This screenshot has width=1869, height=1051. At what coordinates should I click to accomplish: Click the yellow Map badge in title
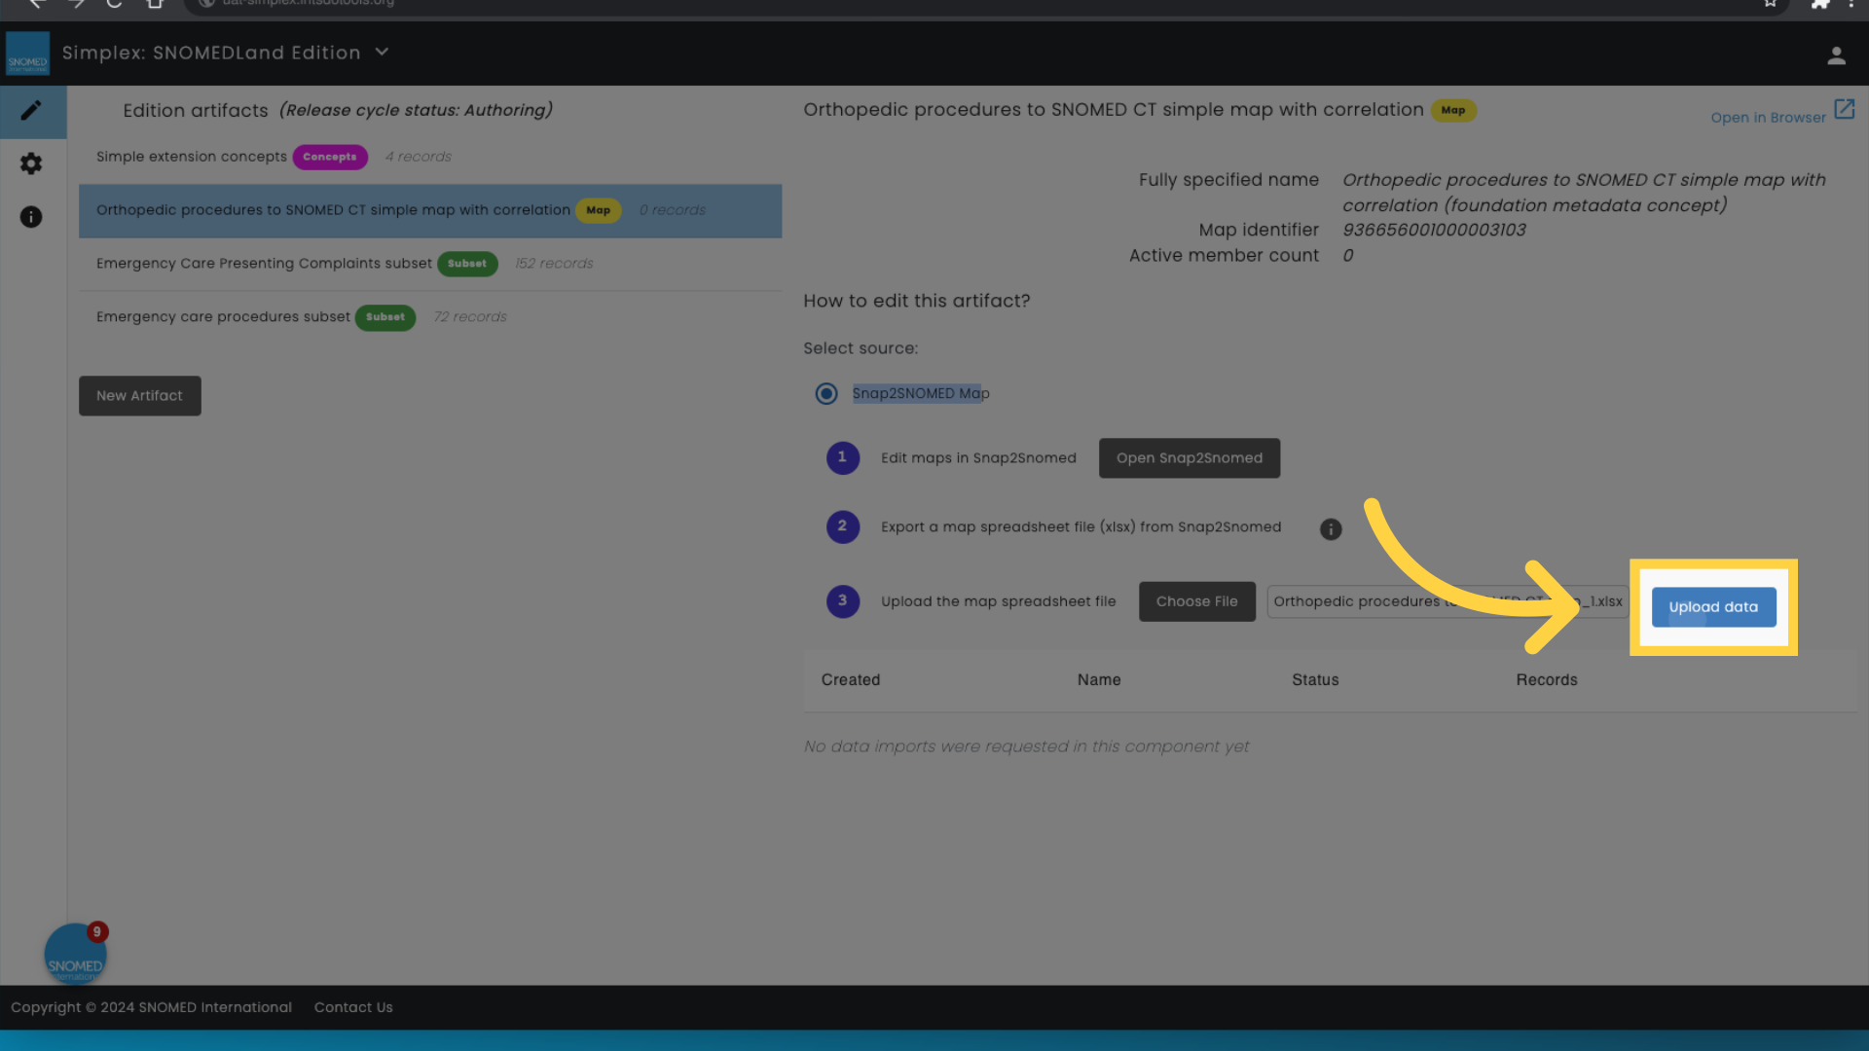[x=1453, y=111]
